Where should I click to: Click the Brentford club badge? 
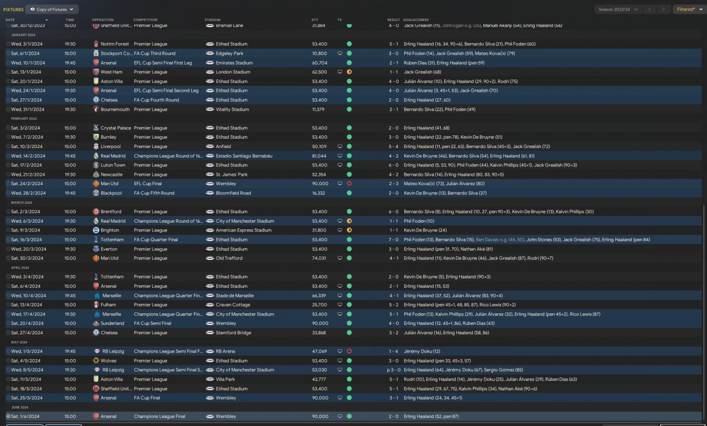click(96, 212)
